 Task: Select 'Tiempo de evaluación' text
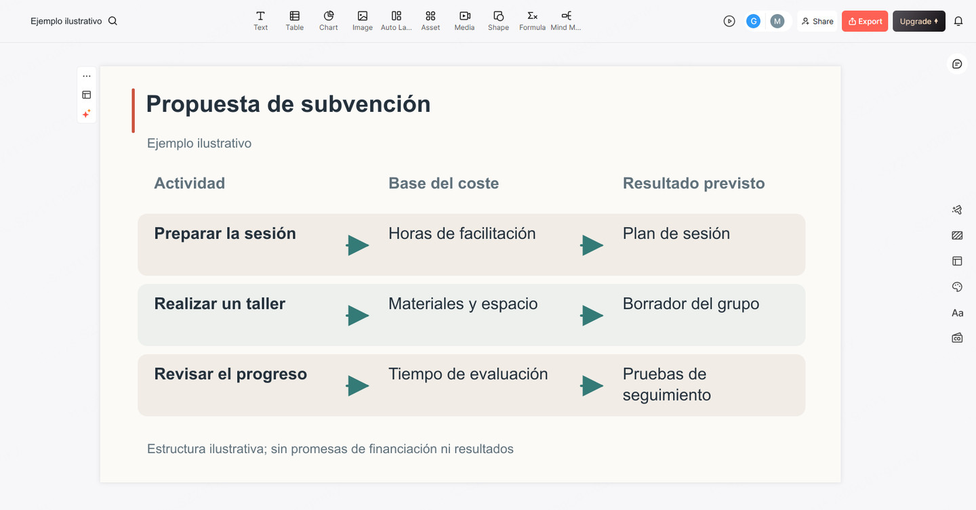[x=468, y=375]
